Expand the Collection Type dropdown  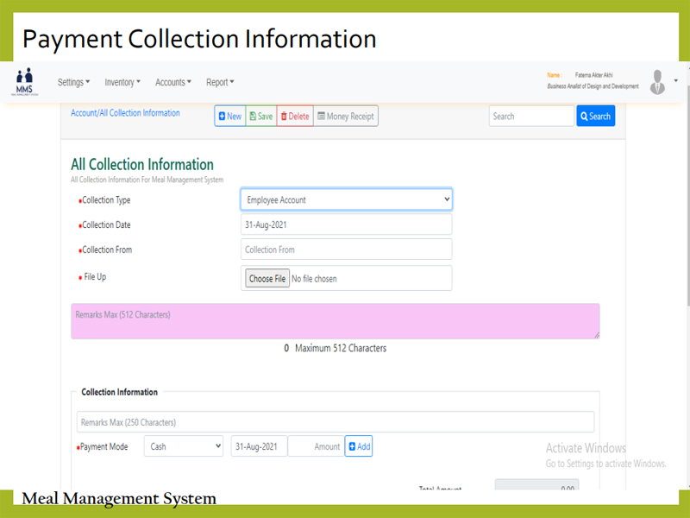346,199
